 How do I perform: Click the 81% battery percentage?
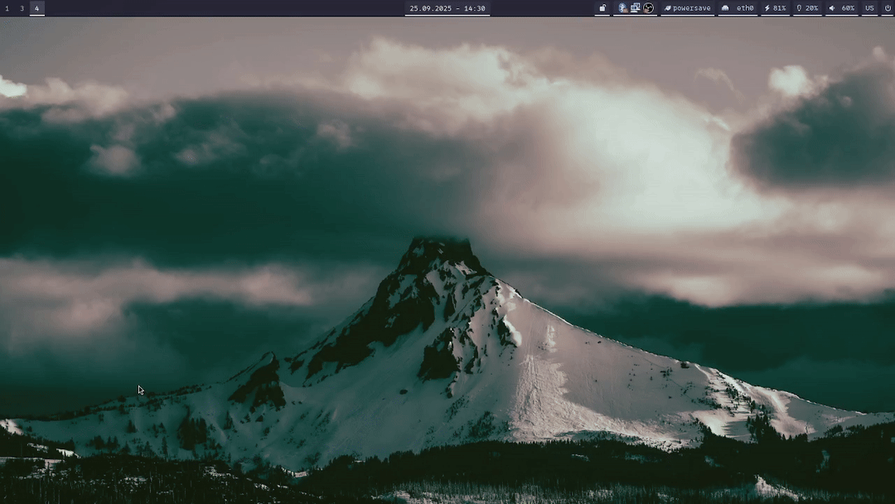point(779,8)
